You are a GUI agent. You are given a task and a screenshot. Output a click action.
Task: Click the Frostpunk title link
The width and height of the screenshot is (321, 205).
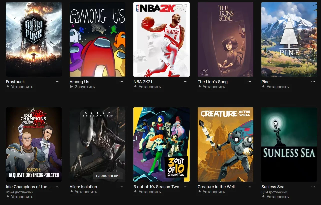[x=15, y=82]
